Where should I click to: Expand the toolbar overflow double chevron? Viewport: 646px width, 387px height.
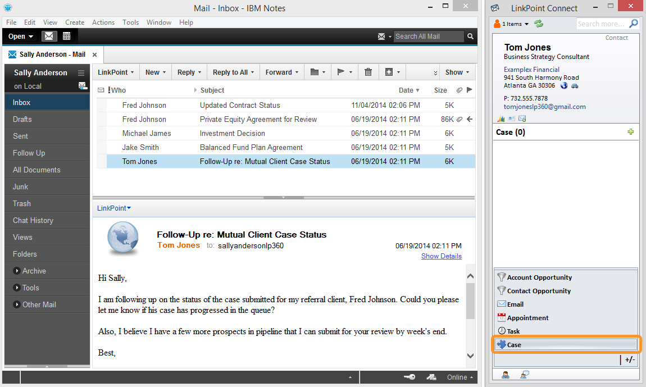(435, 73)
